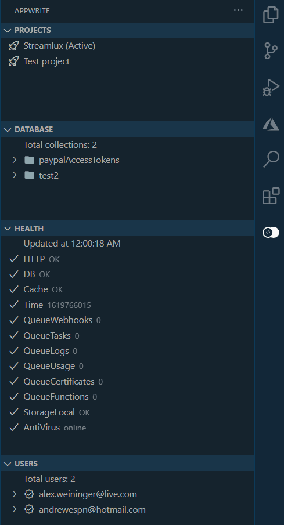Click the APPWRITE panel title
284x525 pixels.
coord(32,10)
